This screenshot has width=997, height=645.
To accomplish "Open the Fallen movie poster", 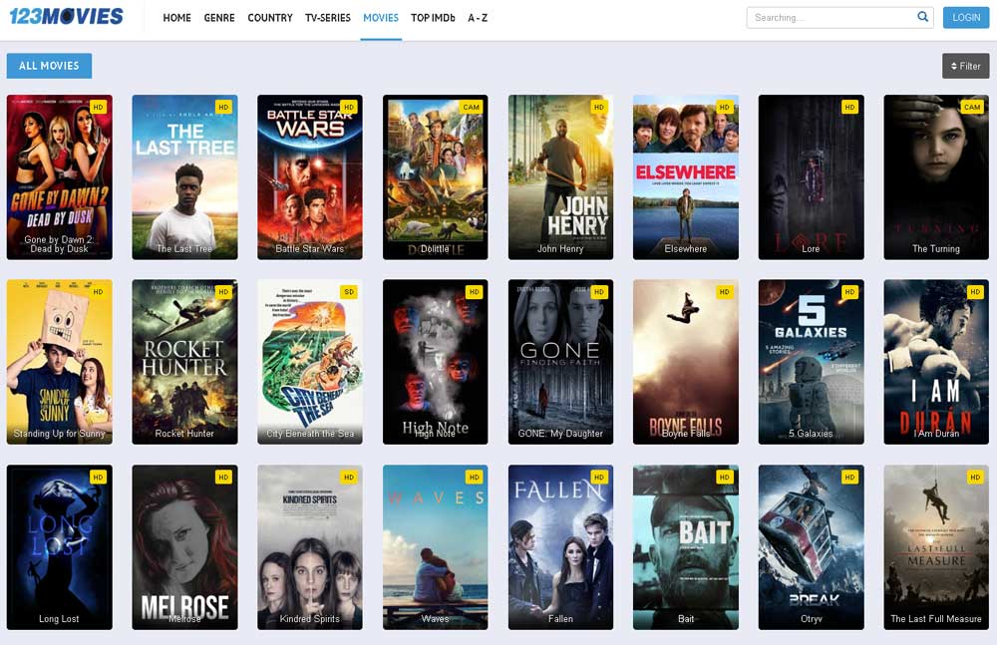I will point(560,547).
